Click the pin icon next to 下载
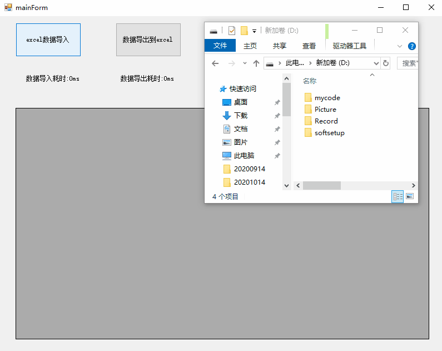 [x=277, y=116]
